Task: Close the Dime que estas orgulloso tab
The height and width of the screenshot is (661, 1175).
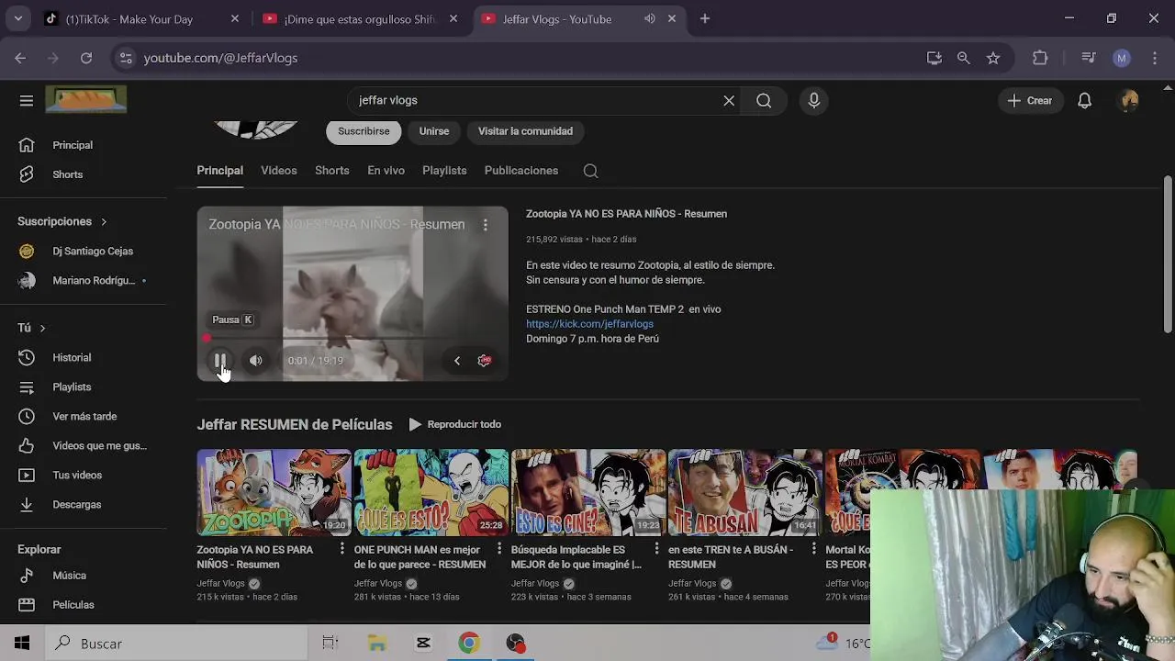Action: point(453,18)
